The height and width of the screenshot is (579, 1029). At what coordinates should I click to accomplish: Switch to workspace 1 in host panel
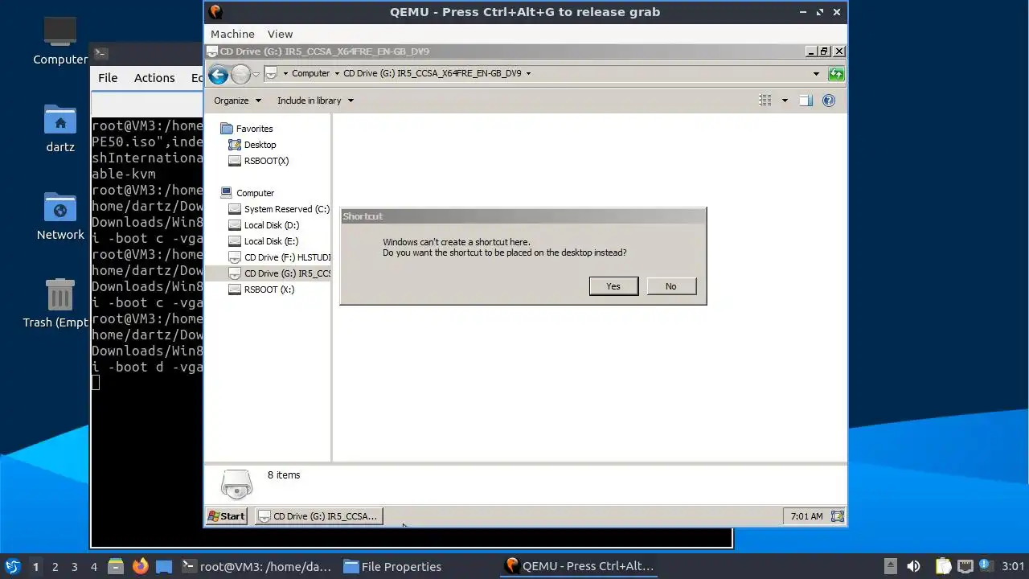[35, 566]
